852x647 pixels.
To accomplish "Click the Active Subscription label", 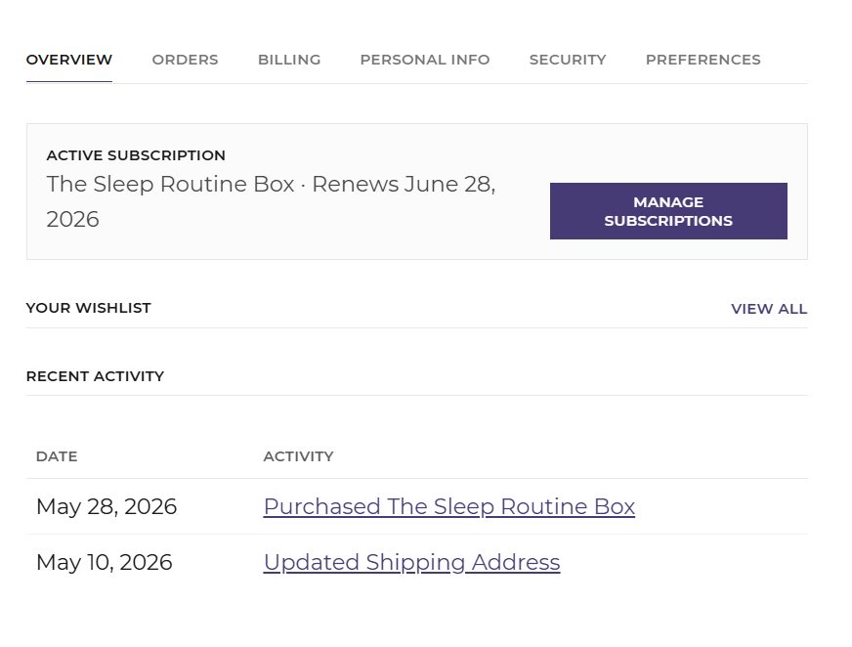I will click(136, 155).
